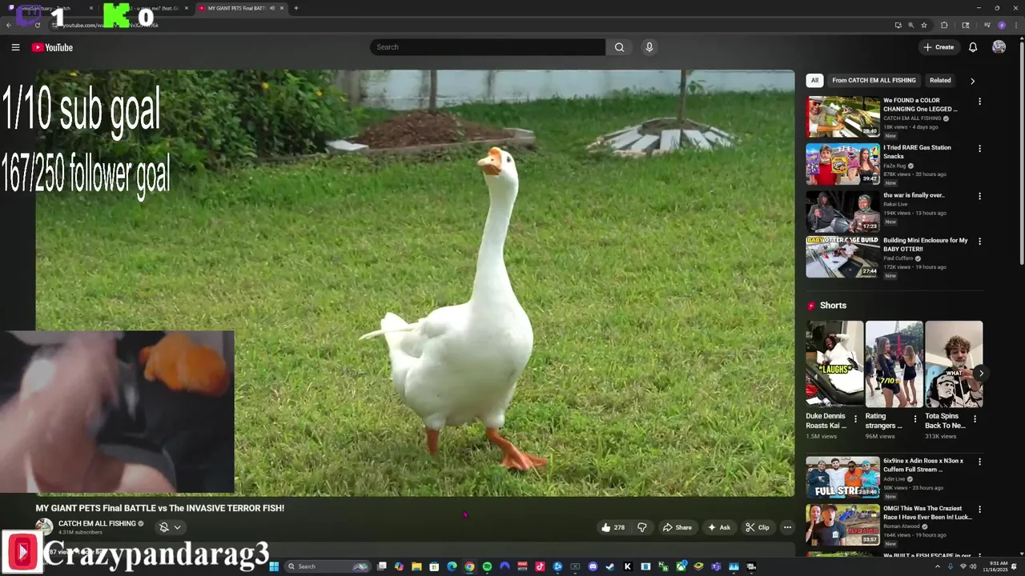The width and height of the screenshot is (1025, 576).
Task: Open 'We FOUND a COLOR CHANGING One LEGGED' title
Action: [x=920, y=105]
